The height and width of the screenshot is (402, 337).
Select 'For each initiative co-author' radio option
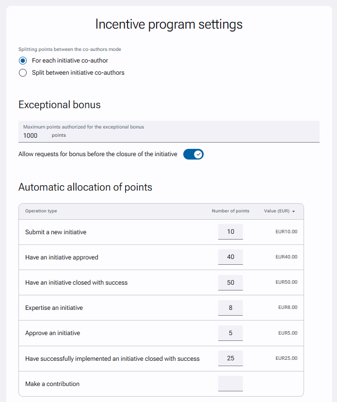point(23,61)
